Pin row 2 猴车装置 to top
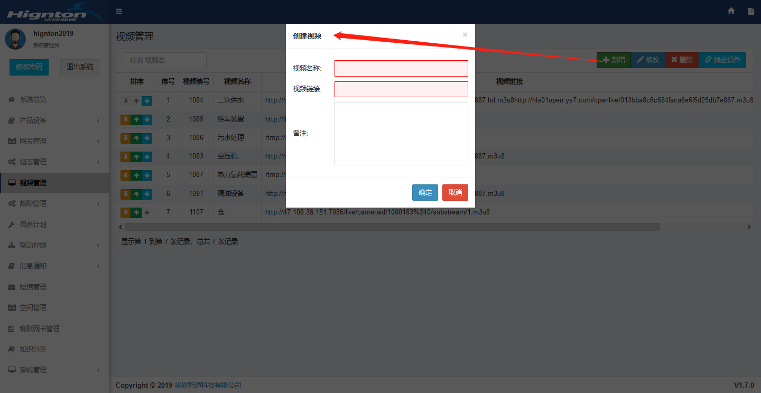 click(126, 119)
